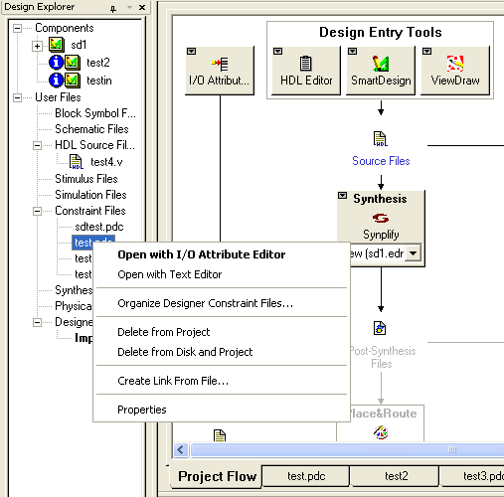Screen dimensions: 504x497
Task: Open the HDL Editor tool
Action: tap(306, 71)
